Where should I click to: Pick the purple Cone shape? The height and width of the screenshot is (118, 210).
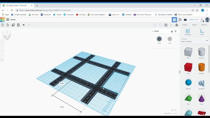click(201, 99)
